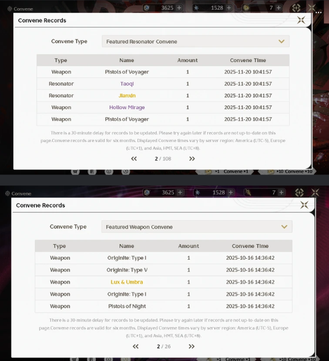Open the three-dots overflow menu
329x361 pixels.
pyautogui.click(x=319, y=13)
